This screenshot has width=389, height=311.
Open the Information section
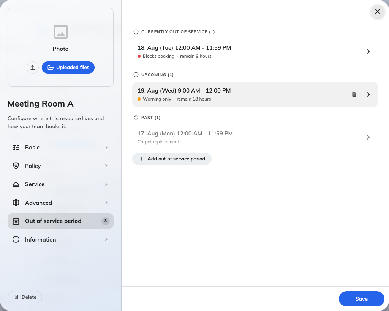point(60,239)
